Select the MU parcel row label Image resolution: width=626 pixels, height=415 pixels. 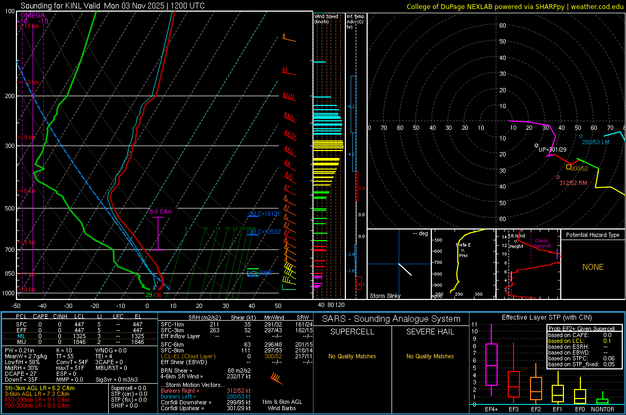tap(21, 341)
